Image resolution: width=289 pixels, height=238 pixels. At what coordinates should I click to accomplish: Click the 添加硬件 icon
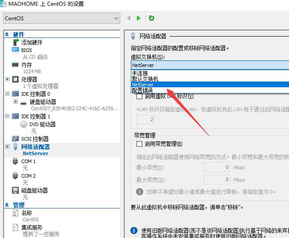(x=16, y=42)
